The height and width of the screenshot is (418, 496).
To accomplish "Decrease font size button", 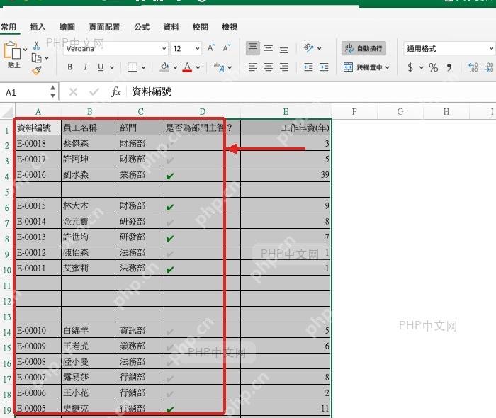I will 227,48.
